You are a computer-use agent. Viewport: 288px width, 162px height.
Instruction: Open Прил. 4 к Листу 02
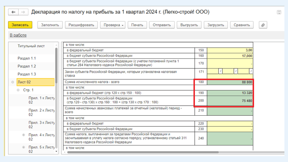click(x=42, y=137)
